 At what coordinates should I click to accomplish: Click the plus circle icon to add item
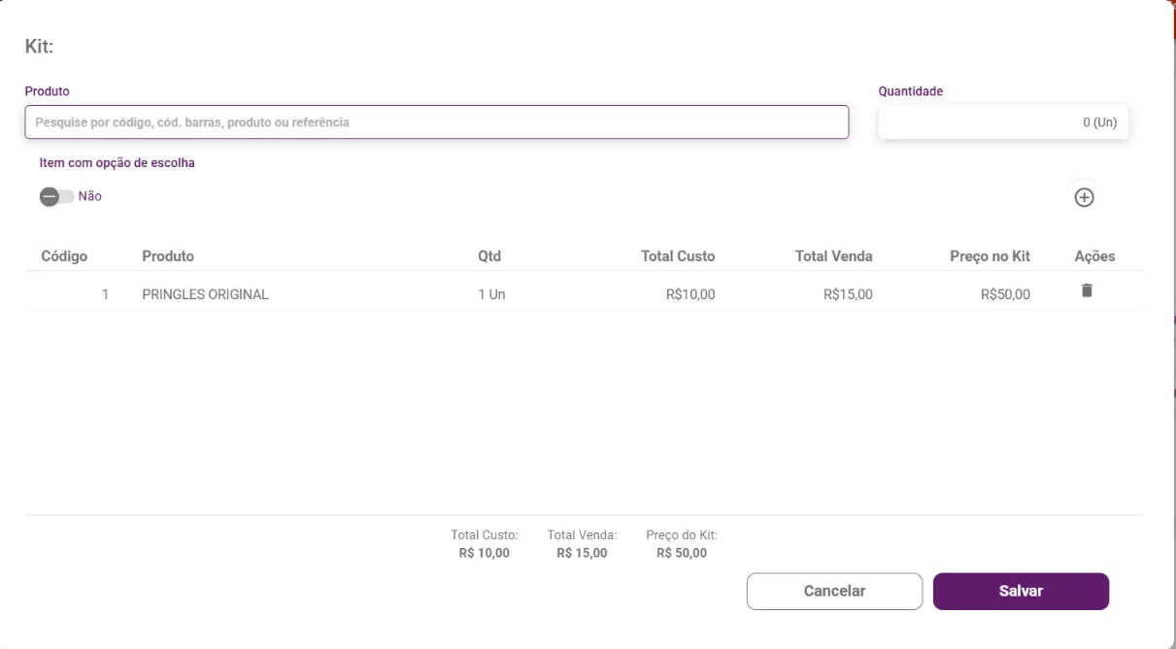coord(1084,197)
